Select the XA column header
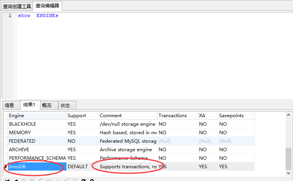 (x=207, y=116)
